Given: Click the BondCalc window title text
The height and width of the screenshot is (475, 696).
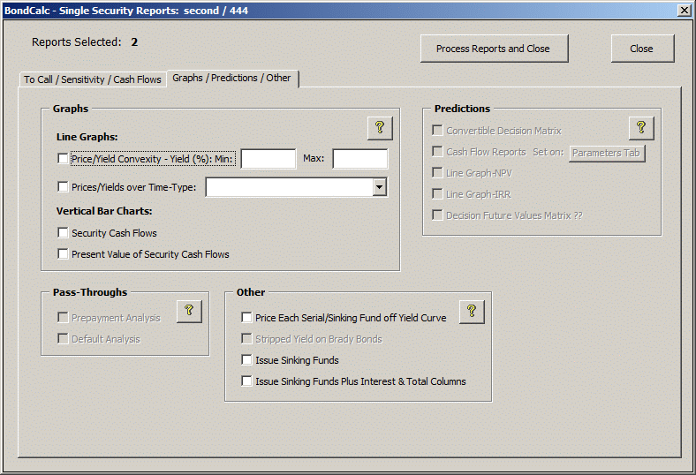Looking at the screenshot, I should tap(126, 11).
